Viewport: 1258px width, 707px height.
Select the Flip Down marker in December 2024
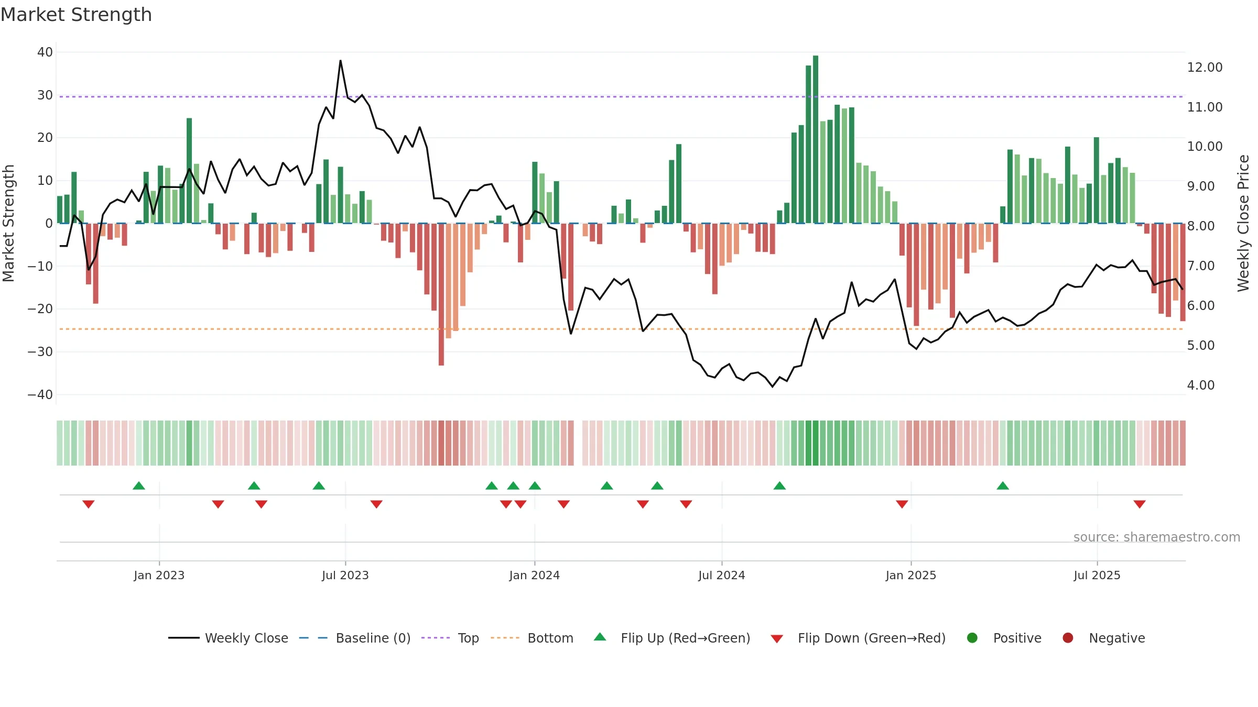(x=902, y=504)
